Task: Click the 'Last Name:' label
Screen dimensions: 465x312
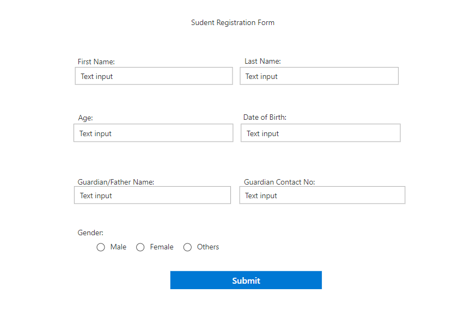Action: click(x=262, y=62)
